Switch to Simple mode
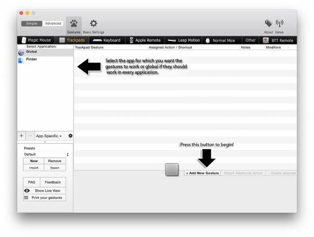The image size is (314, 237). 32,24
